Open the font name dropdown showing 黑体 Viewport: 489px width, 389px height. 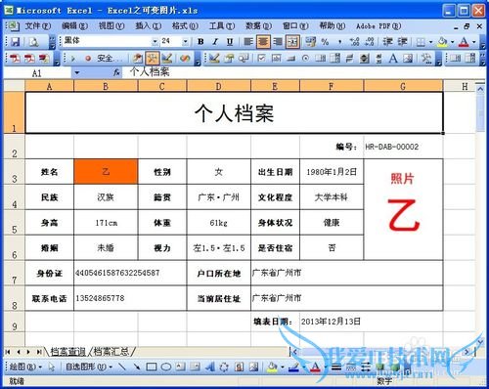point(156,41)
